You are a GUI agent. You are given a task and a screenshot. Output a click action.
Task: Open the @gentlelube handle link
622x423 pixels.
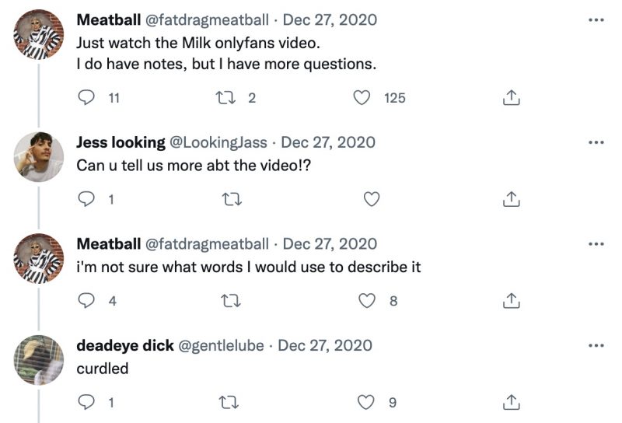222,345
